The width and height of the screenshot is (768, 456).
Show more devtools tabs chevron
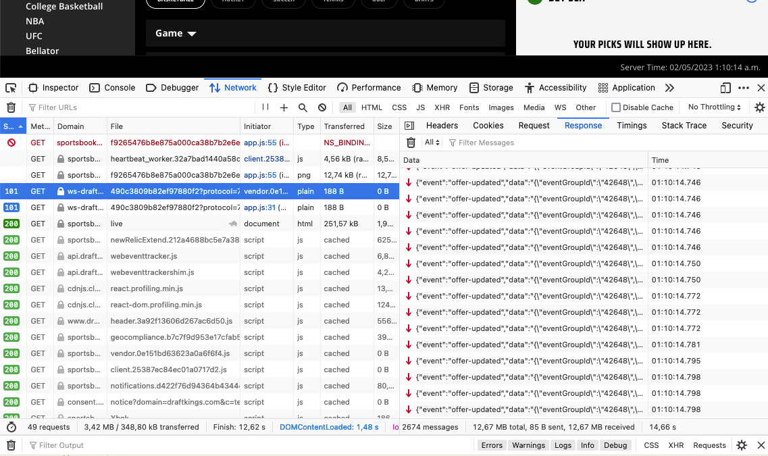click(x=669, y=88)
